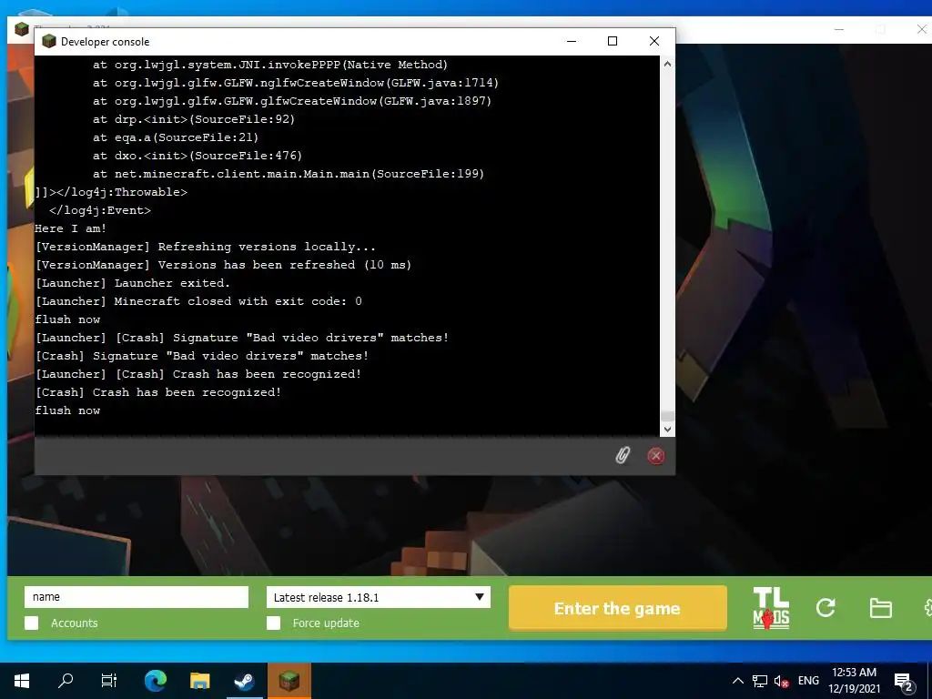Maximize the Developer console window
This screenshot has height=699, width=932.
[613, 41]
